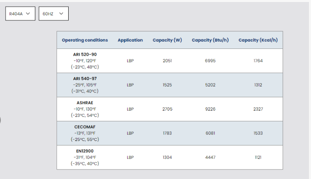Open the R404A refrigerant dropdown
Screen dimensions: 311x179
(20, 14)
